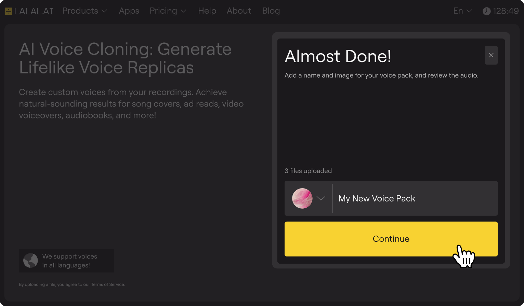This screenshot has height=306, width=524.
Task: Click the chevron arrow beside Pricing
Action: 183,11
